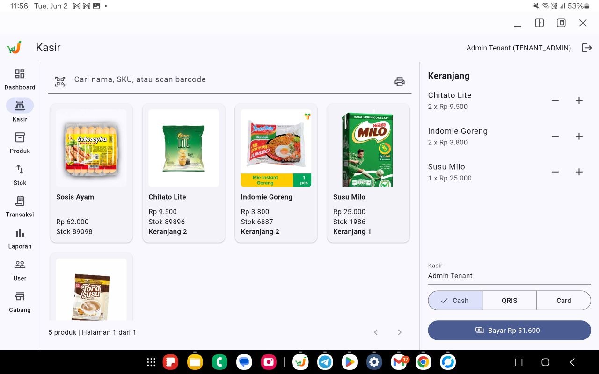
Task: Go to the next product page arrow
Action: (x=399, y=332)
